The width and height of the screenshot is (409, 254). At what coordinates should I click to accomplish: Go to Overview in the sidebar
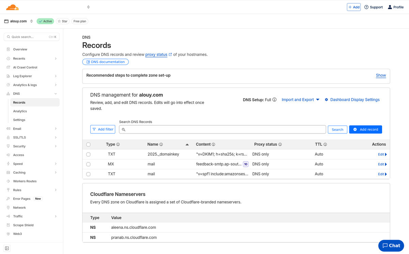20,49
